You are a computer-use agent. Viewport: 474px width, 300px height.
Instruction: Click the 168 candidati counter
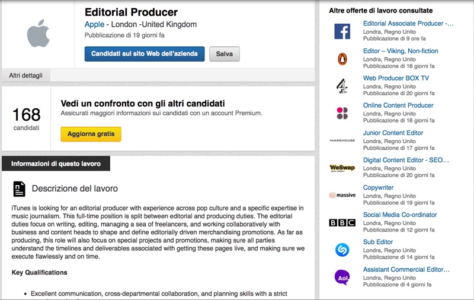[26, 118]
